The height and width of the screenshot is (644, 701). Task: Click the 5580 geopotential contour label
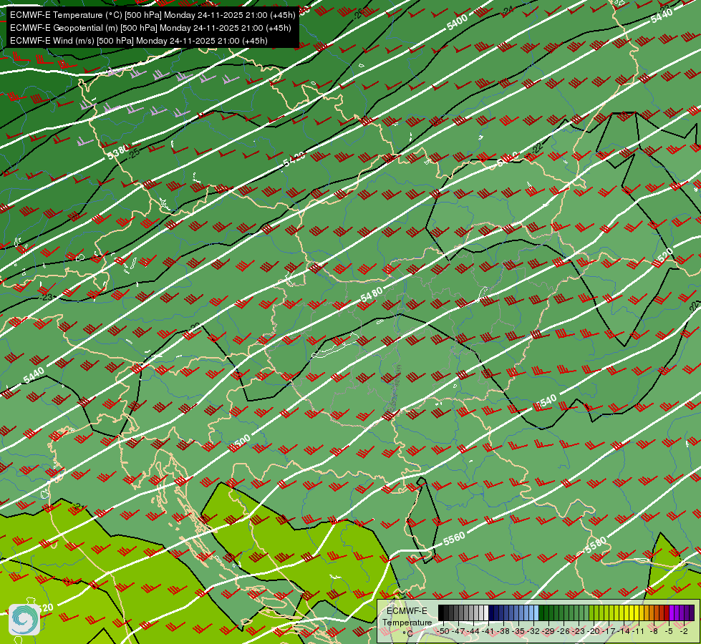click(x=596, y=545)
